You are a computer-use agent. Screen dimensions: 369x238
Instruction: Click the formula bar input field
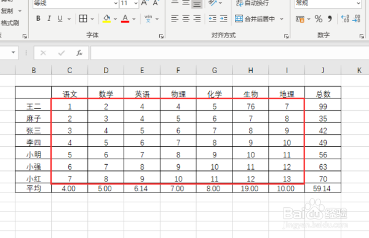(x=229, y=53)
